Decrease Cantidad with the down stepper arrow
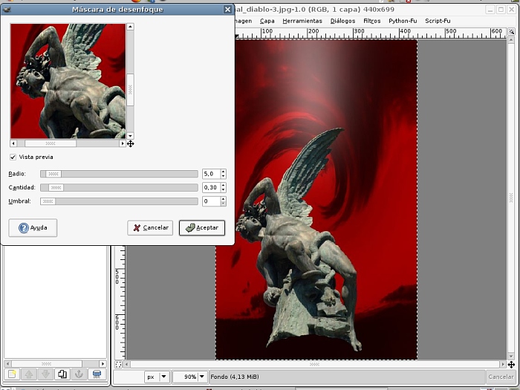Viewport: 520px width, 390px height. pos(224,190)
